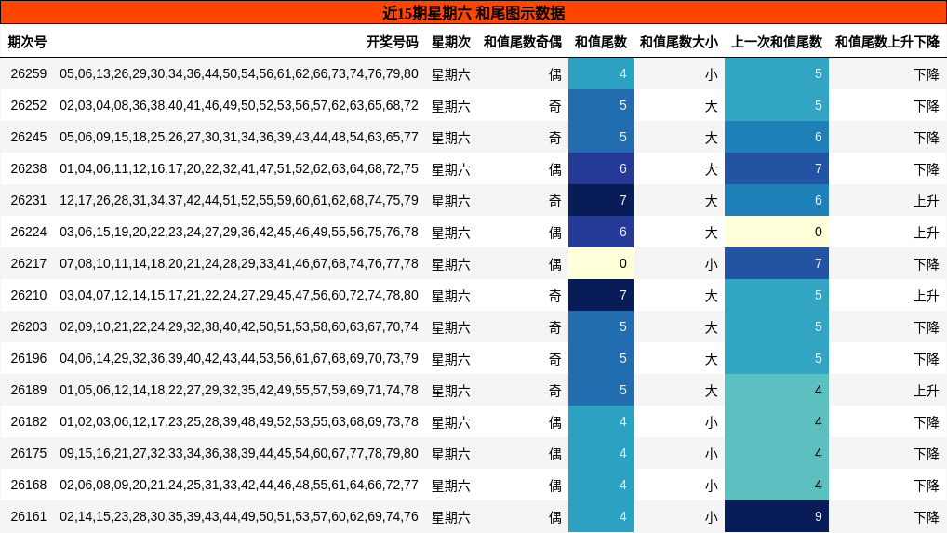Click previous tail cell 0 in row 26224
947x533 pixels.
click(x=777, y=232)
